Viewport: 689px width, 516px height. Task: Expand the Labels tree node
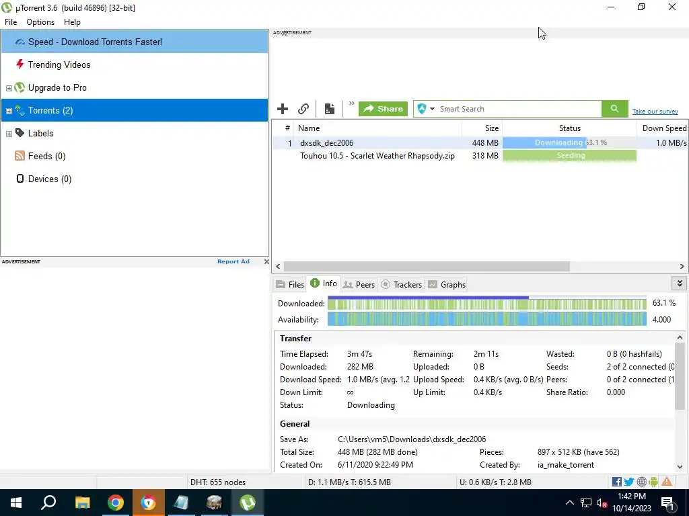9,134
